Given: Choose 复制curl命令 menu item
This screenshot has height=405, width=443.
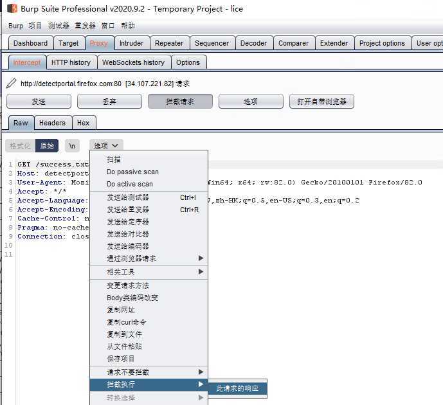Looking at the screenshot, I should pos(149,322).
